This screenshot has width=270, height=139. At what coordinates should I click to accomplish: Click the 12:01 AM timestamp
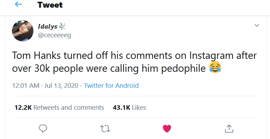(x=25, y=86)
